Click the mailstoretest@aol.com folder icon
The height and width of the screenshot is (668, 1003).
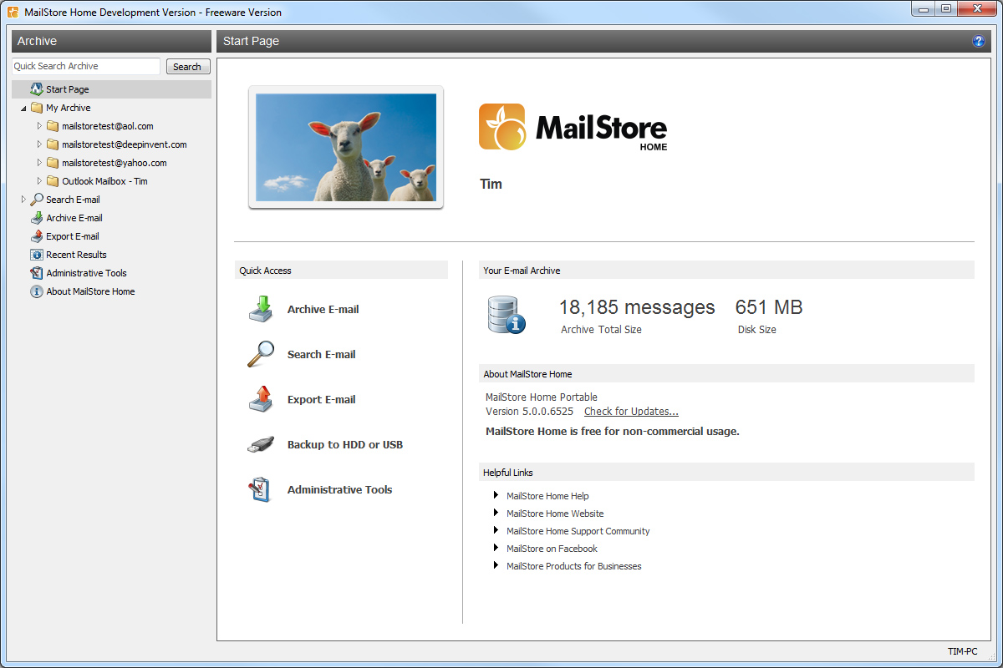53,126
